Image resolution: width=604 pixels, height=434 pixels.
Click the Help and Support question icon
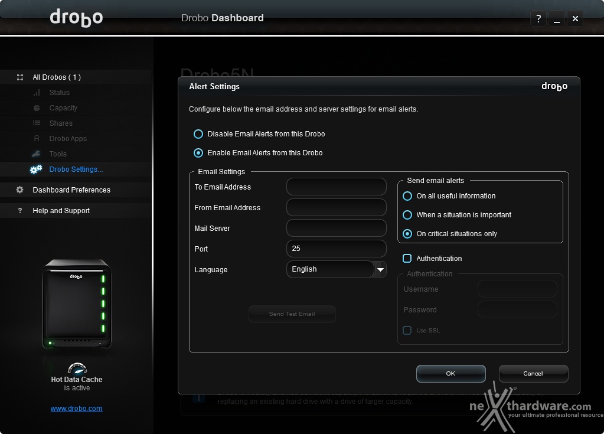point(20,211)
